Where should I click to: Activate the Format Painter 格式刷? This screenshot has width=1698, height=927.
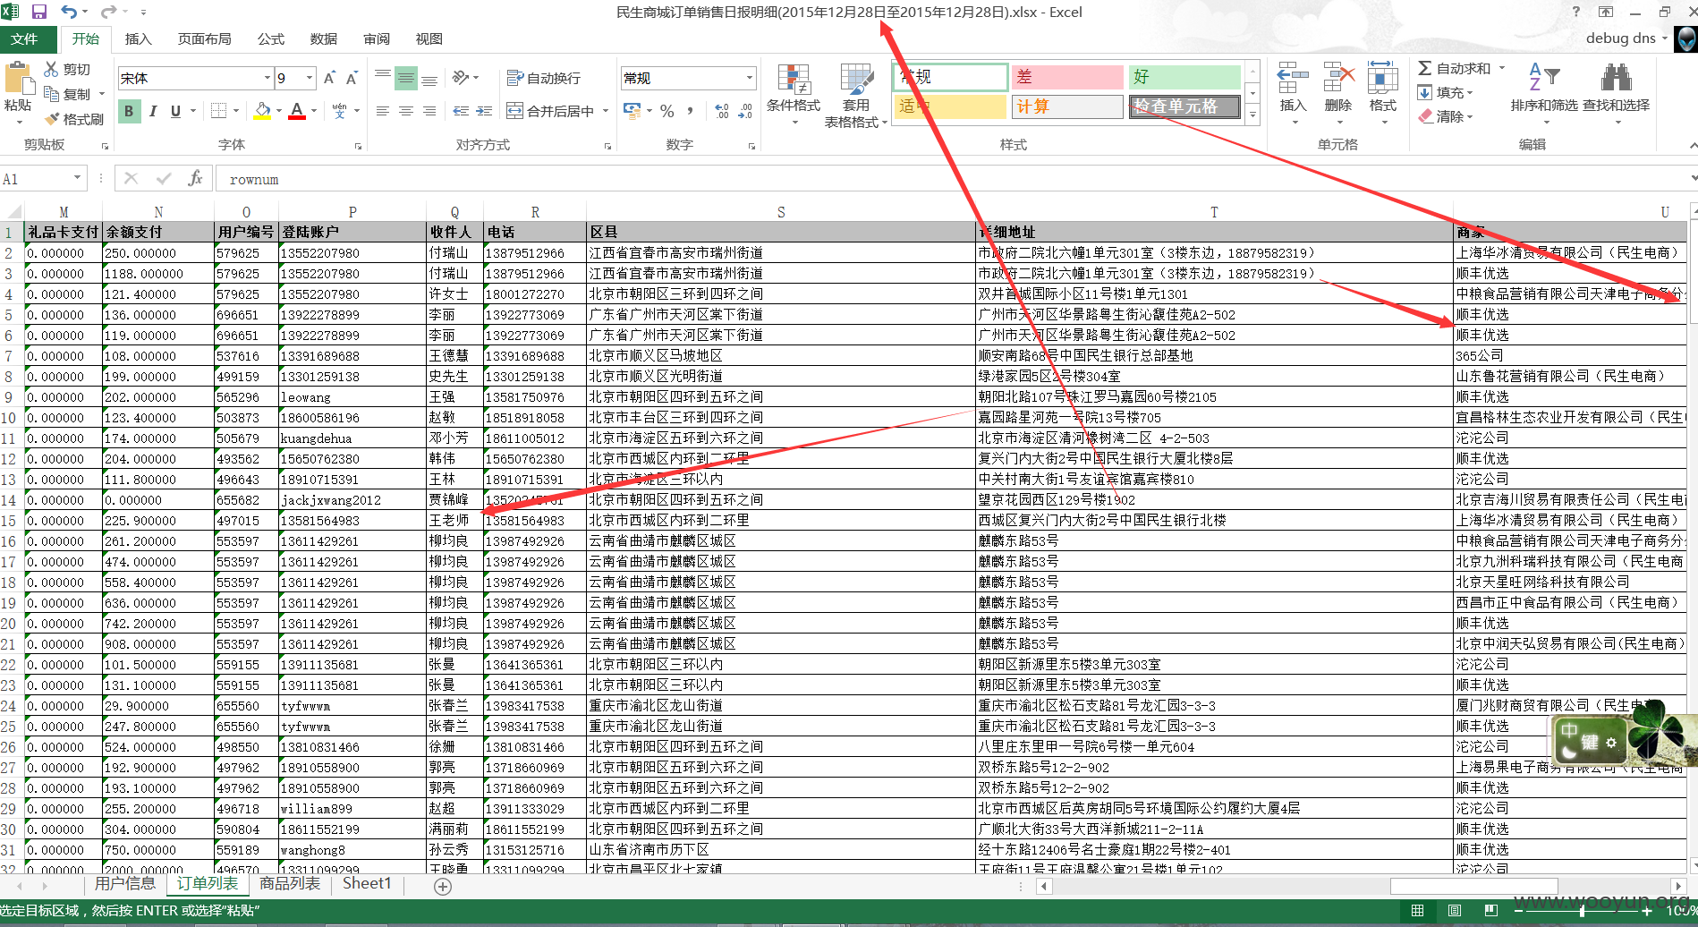click(73, 119)
